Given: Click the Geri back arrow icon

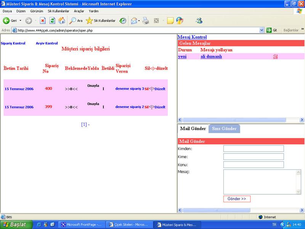Looking at the screenshot, I should pos(6,21).
